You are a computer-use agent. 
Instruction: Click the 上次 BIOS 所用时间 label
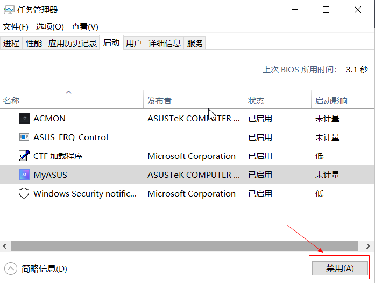click(x=300, y=70)
